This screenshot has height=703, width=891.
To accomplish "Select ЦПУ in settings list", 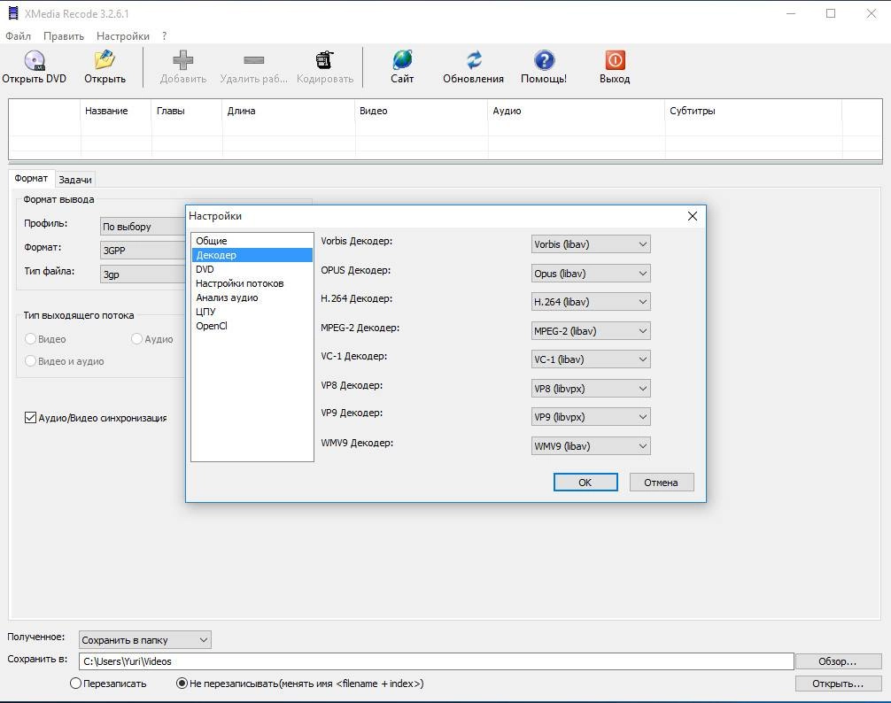I will click(252, 312).
